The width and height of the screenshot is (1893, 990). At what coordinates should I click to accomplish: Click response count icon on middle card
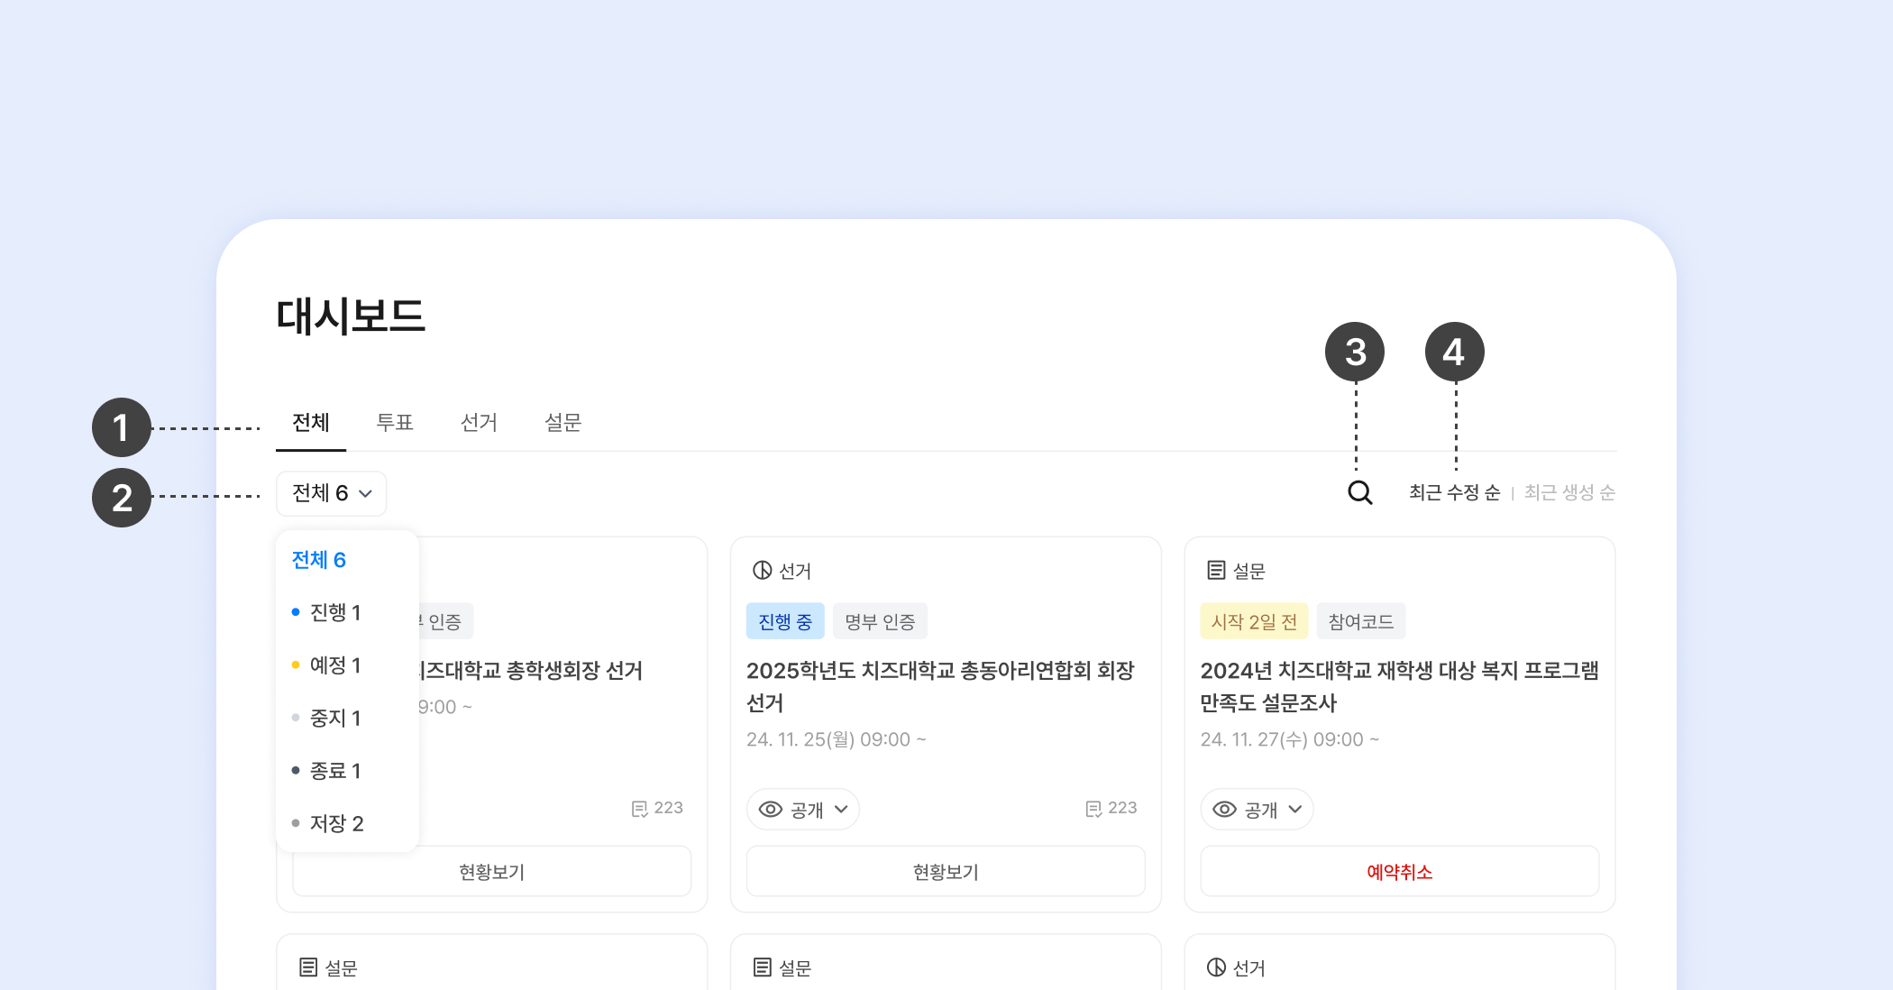[1093, 809]
